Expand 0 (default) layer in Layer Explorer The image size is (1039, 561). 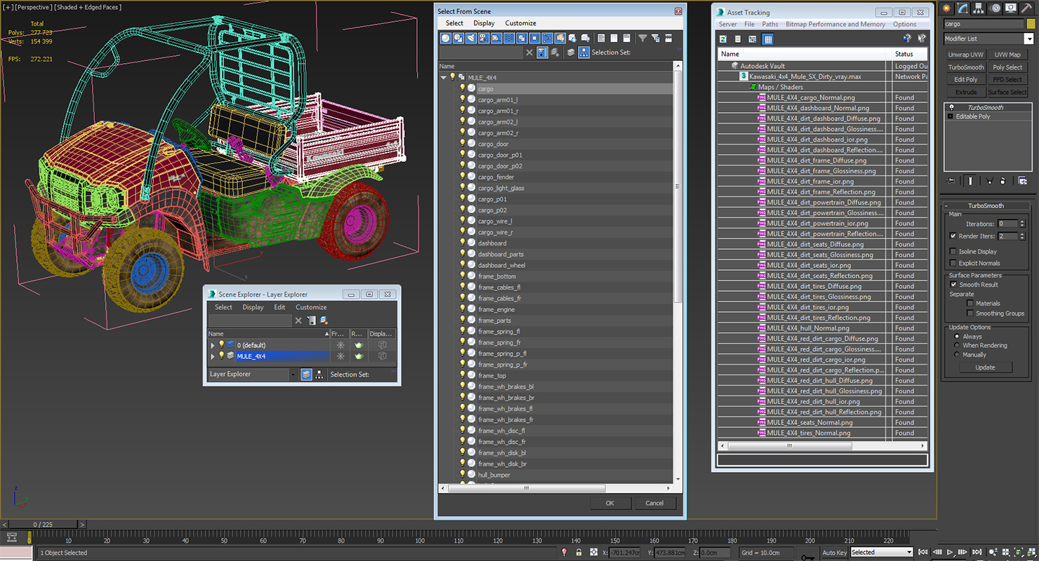[x=213, y=345]
